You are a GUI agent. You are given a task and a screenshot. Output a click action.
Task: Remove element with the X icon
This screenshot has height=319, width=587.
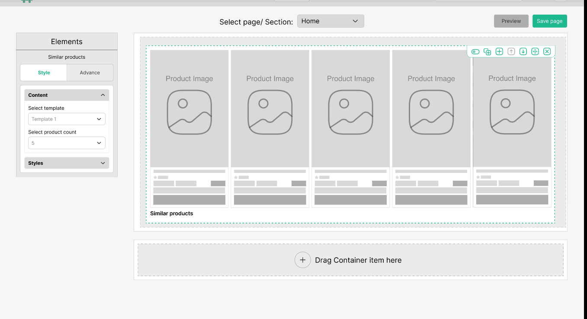coord(547,51)
